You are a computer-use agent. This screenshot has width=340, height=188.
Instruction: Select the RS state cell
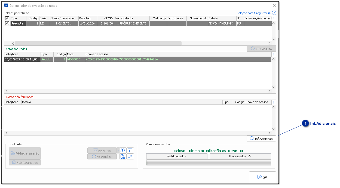(x=240, y=23)
